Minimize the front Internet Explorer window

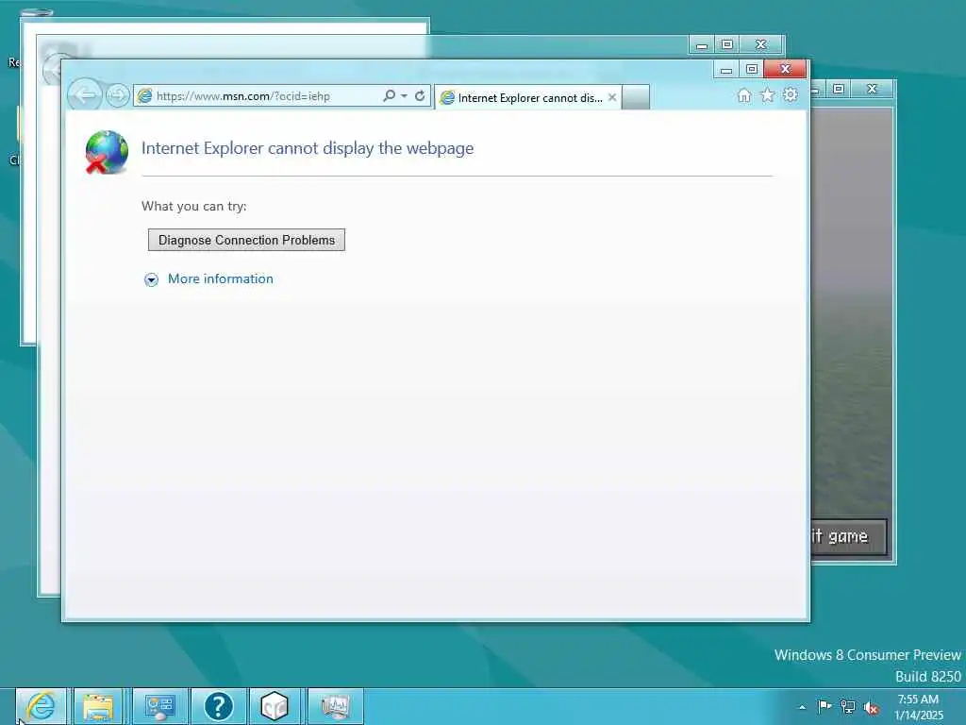726,69
